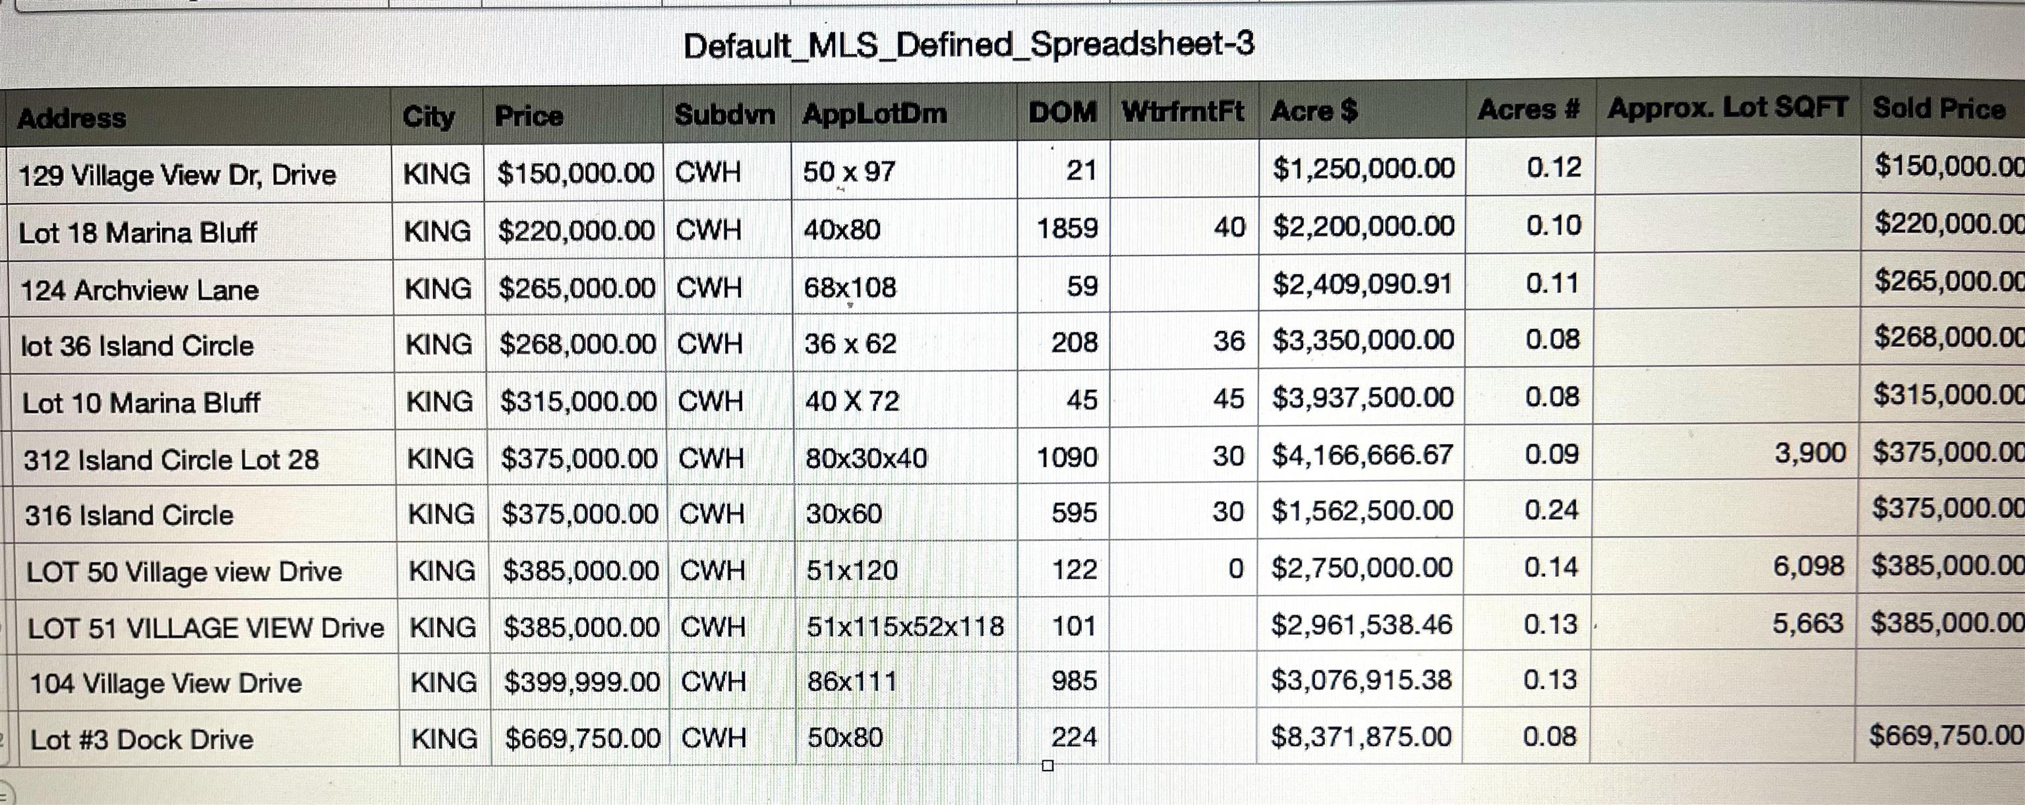Select the 124 Archview Lane cell
This screenshot has height=805, width=2025.
tap(140, 290)
